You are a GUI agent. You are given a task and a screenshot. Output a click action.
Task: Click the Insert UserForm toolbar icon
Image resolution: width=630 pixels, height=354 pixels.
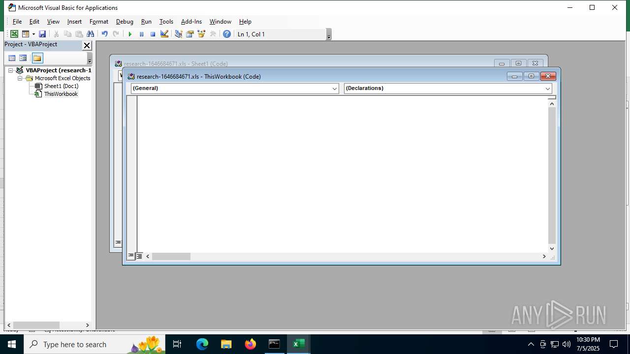26,34
